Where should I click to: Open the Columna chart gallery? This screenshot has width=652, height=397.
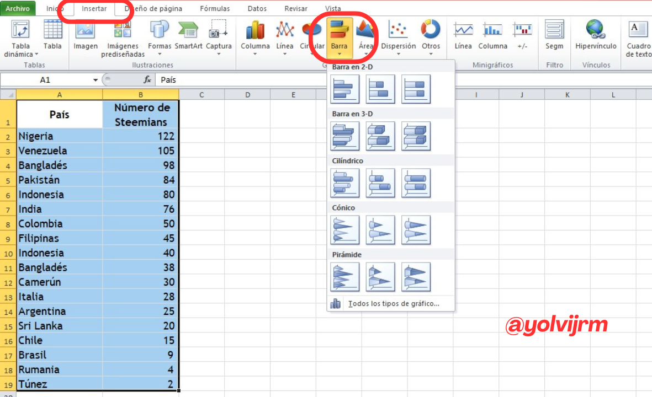[255, 37]
